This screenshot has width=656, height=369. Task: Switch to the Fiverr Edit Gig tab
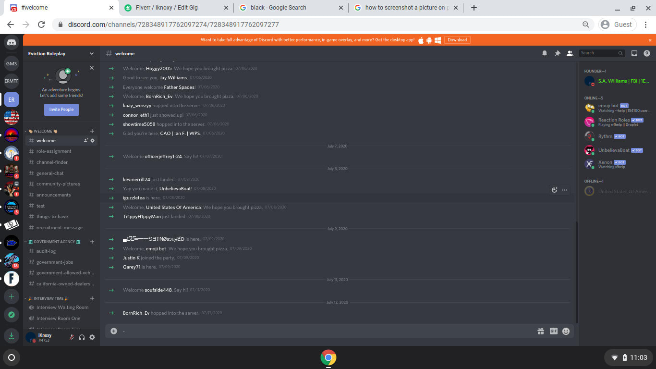point(176,8)
